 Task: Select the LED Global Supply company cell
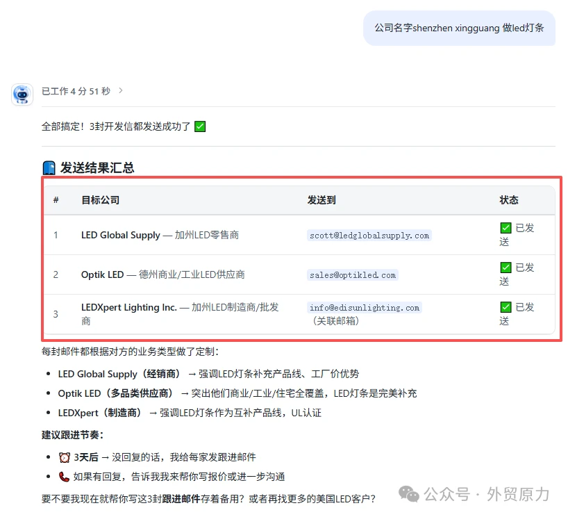(x=160, y=235)
